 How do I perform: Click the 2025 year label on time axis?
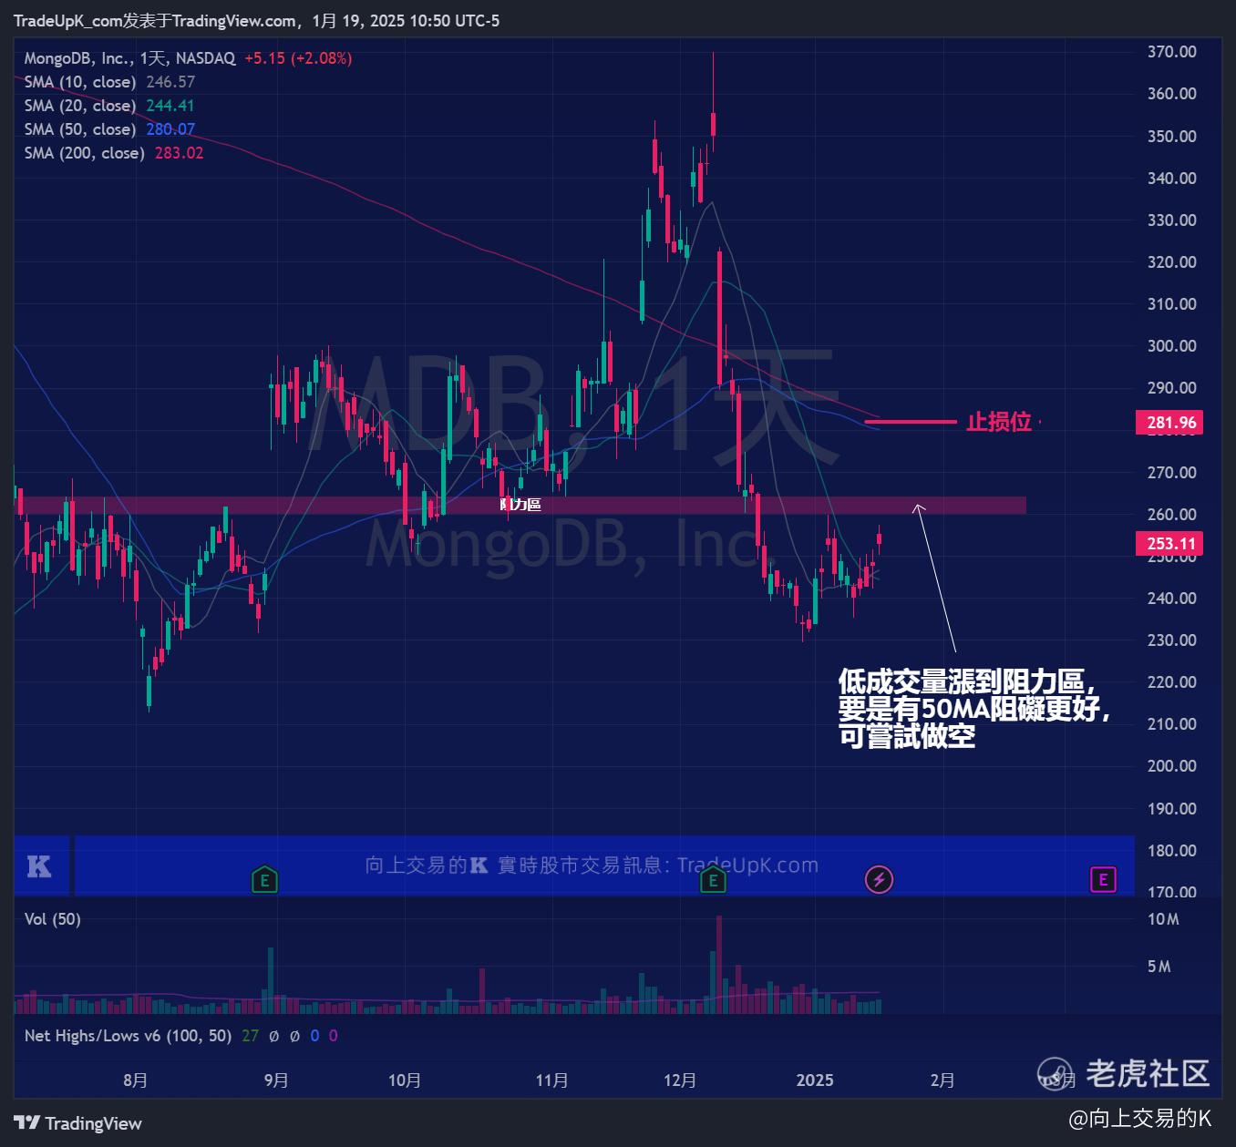click(815, 1080)
